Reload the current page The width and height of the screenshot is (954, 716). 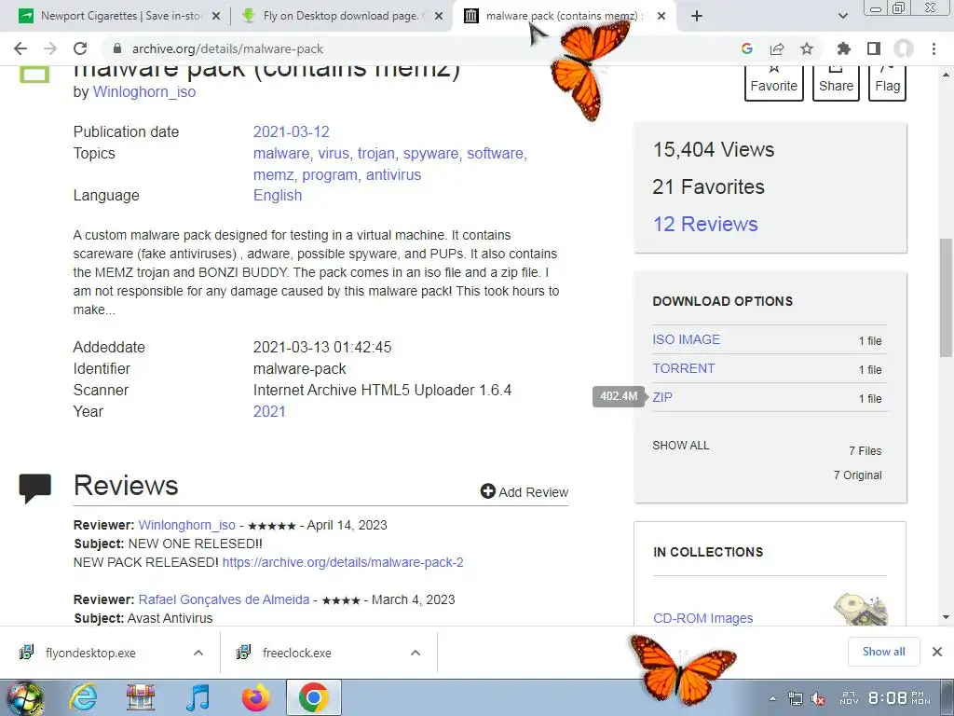(x=80, y=48)
